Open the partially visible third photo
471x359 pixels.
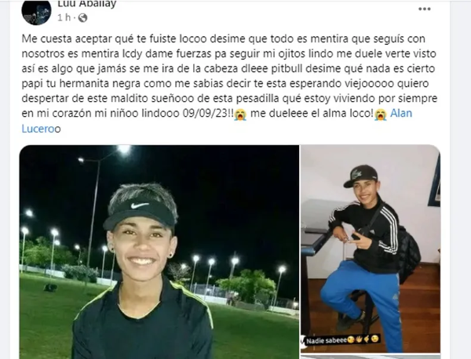[x=371, y=357]
